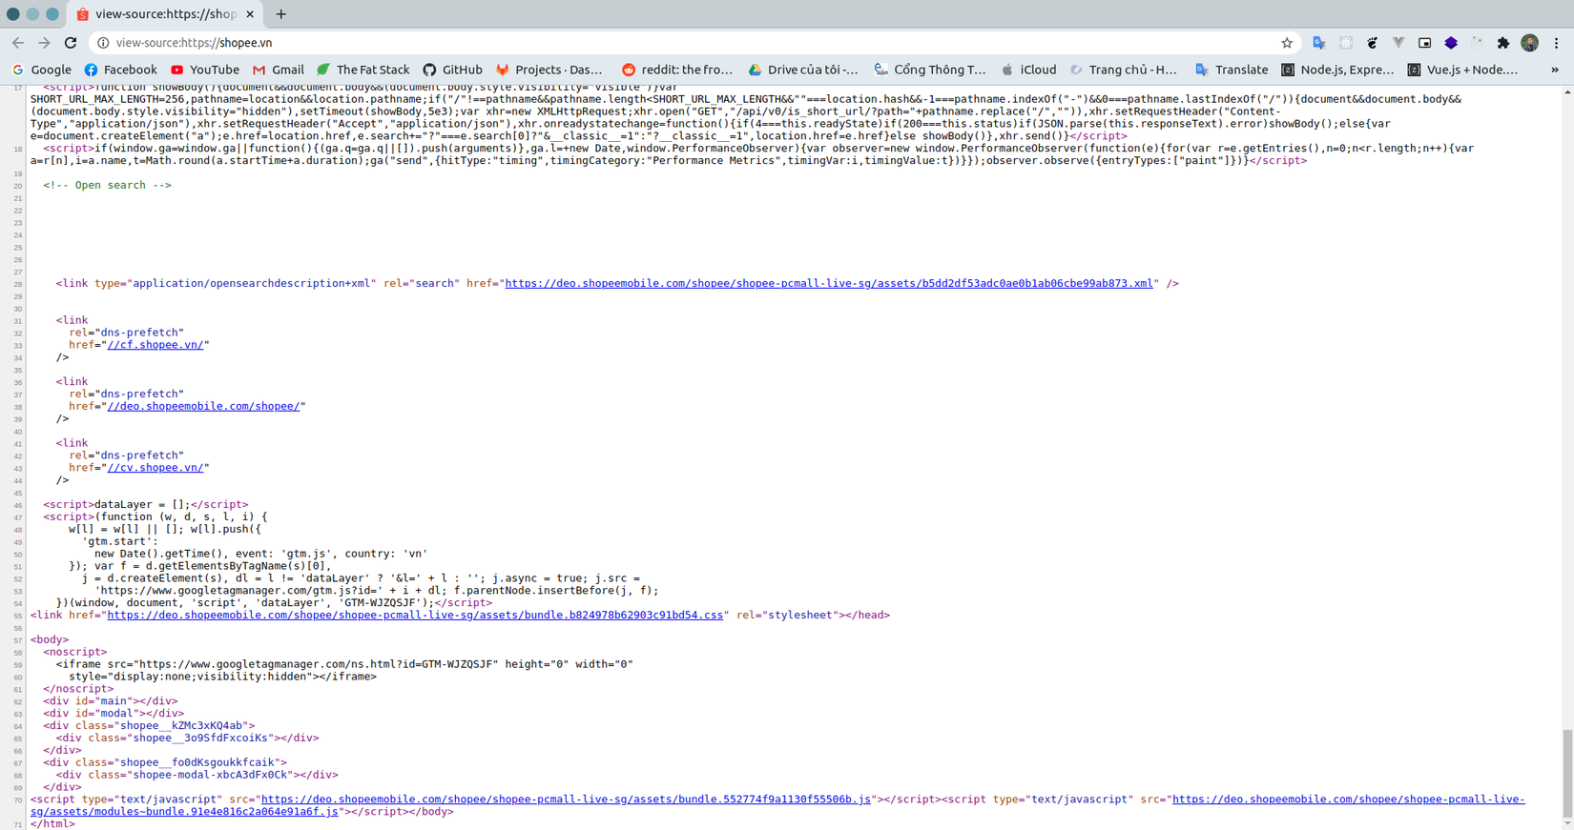Bookmark this page with the star icon
The width and height of the screenshot is (1574, 830).
pos(1287,43)
